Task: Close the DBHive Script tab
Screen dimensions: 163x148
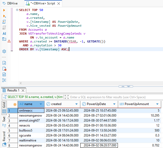Action: click(x=59, y=3)
